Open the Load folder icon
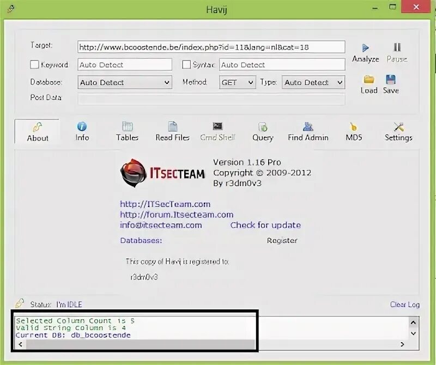Viewport: 436px width, 365px height. pos(369,80)
